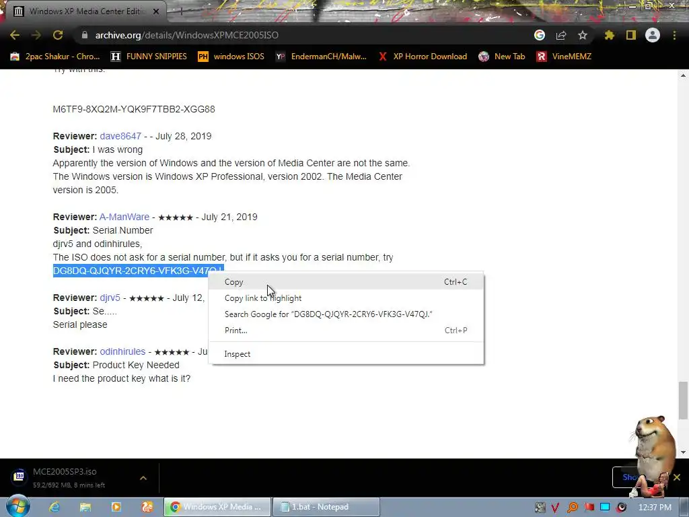This screenshot has width=689, height=517.
Task: Launch Internet Explorer from the taskbar
Action: point(55,507)
